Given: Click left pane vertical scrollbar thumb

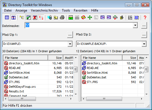Looking at the screenshot, I should point(76,69).
